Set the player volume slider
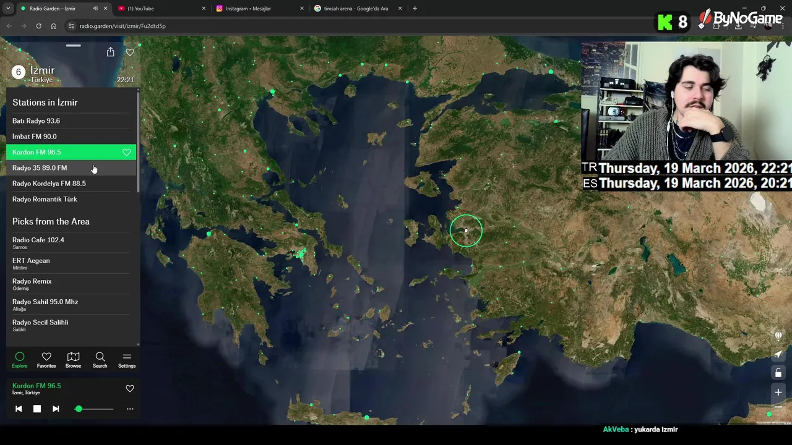792x445 pixels. click(95, 409)
